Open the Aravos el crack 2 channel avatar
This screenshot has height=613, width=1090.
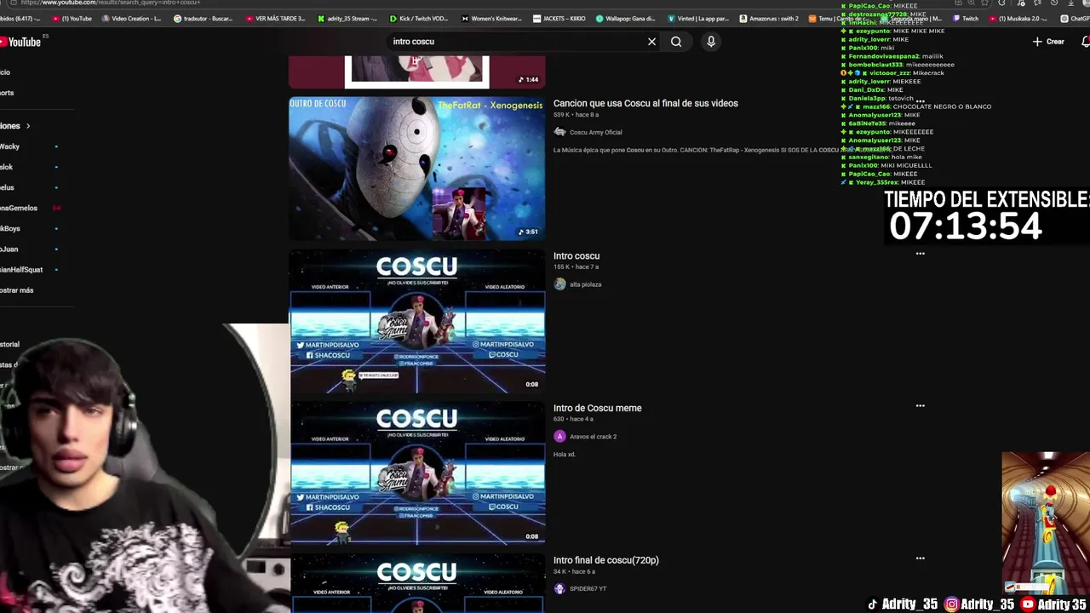[559, 437]
